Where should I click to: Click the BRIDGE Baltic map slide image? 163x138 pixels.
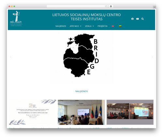pos(81,57)
